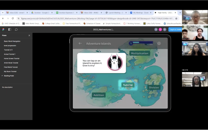Select the My Room Tutorial flow

pyautogui.click(x=10, y=72)
